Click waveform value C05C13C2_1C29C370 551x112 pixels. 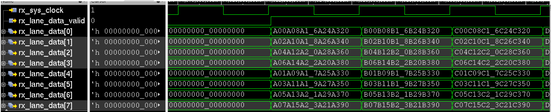(x=492, y=94)
